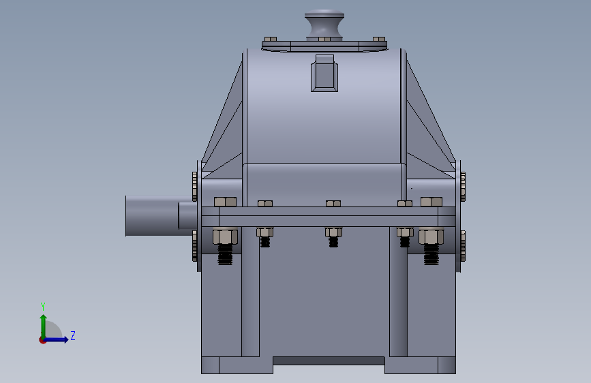Click the red X axis origin of the triad
This screenshot has height=383, width=591.
pos(42,340)
